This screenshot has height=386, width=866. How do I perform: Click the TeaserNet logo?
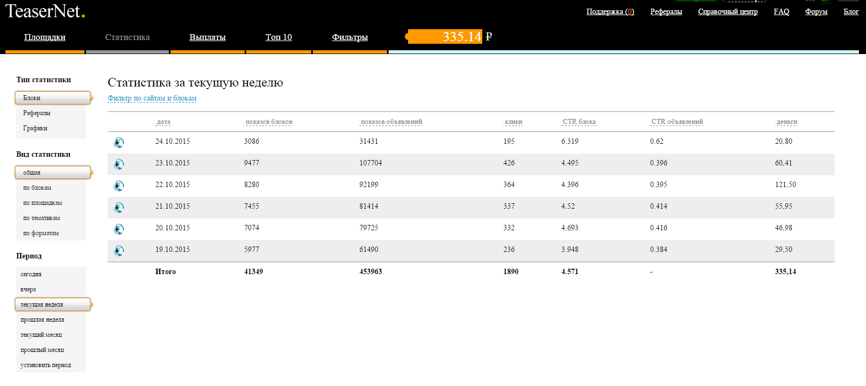45,11
